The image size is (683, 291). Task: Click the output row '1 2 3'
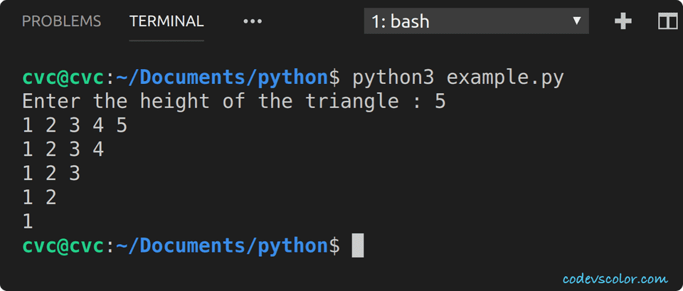coord(51,174)
